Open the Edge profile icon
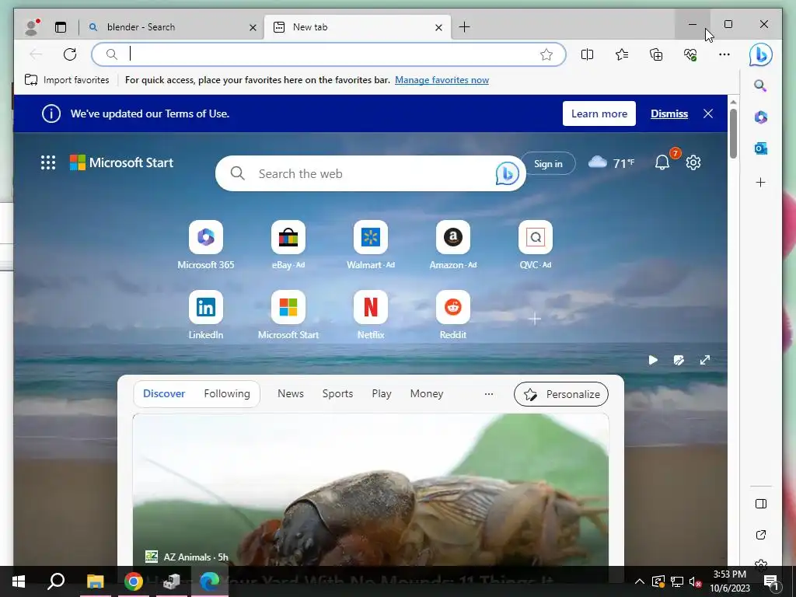This screenshot has height=597, width=796. pos(32,27)
